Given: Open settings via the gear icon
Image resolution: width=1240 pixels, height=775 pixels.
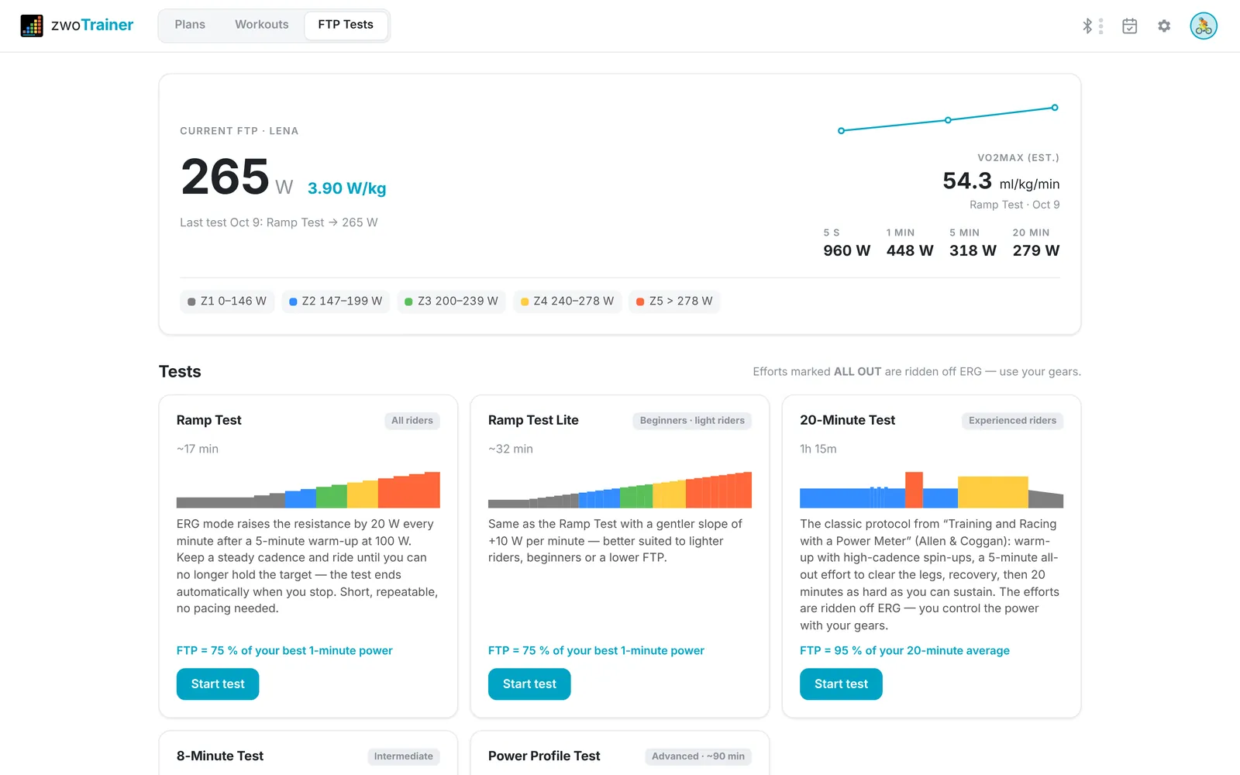Looking at the screenshot, I should pyautogui.click(x=1164, y=26).
